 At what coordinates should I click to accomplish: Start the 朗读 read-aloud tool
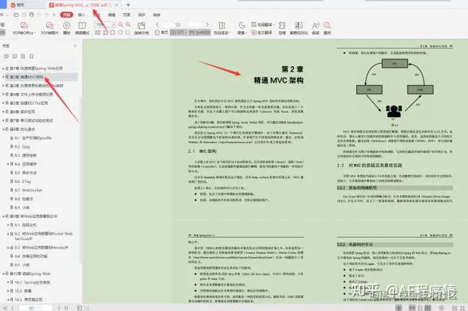point(316,29)
